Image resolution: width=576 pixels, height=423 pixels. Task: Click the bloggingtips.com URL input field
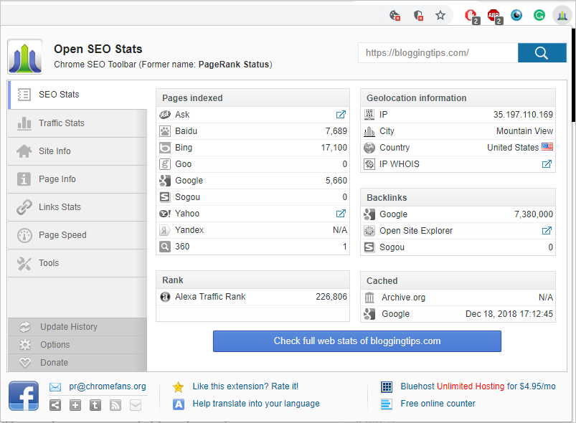coord(438,52)
